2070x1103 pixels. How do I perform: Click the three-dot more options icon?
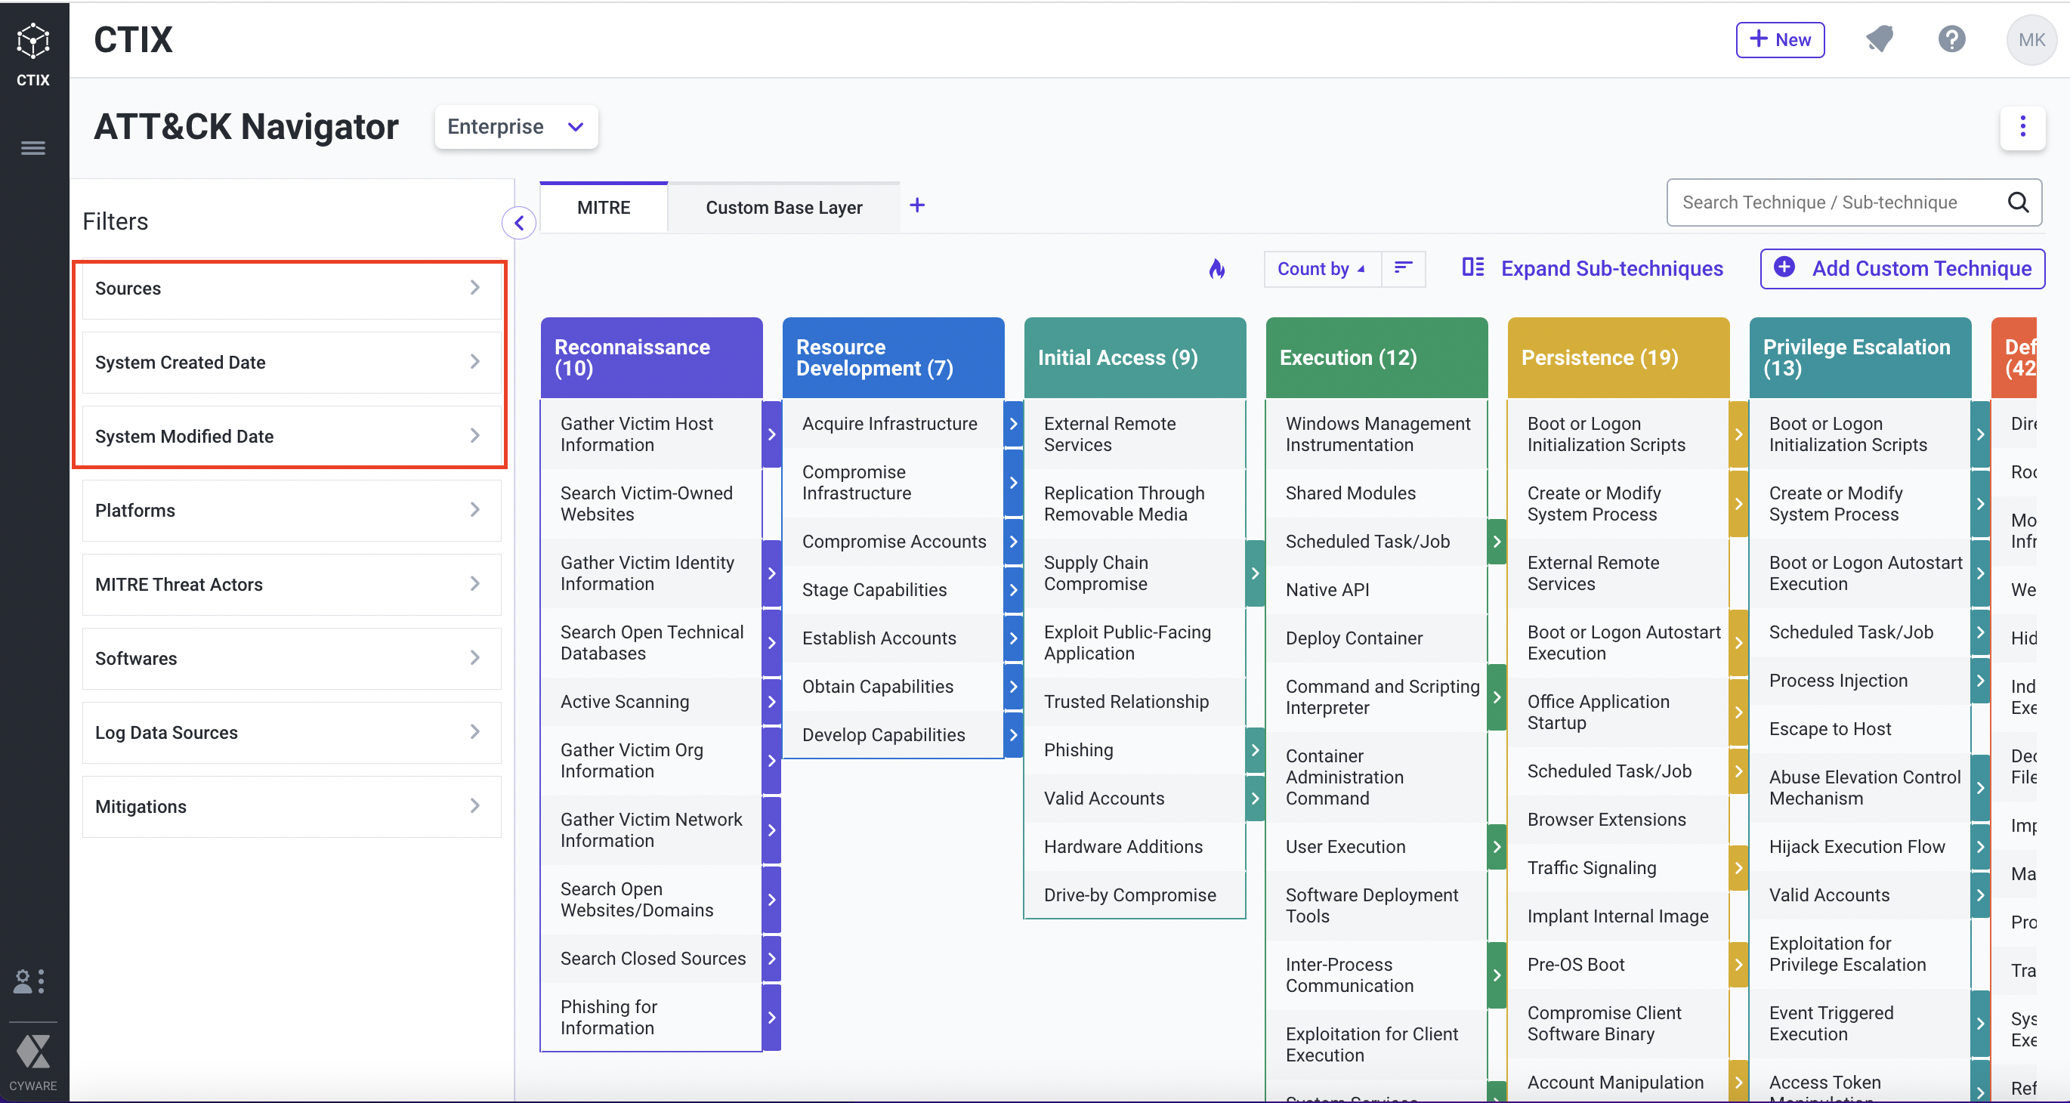pos(2022,127)
